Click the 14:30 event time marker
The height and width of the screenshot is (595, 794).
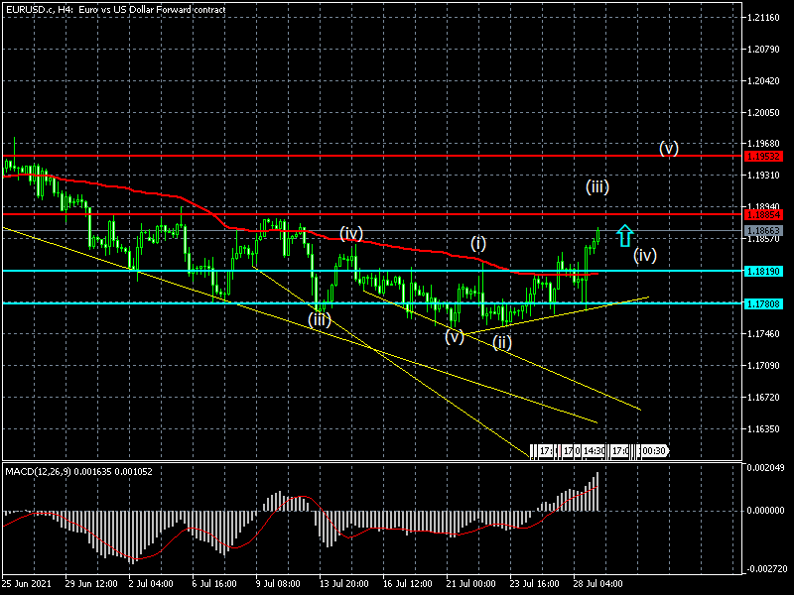pyautogui.click(x=594, y=451)
